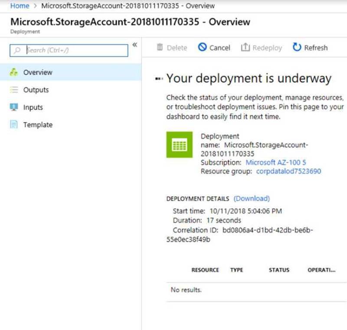
Task: Open resource group corpdatalod7523690 link
Action: (x=288, y=171)
